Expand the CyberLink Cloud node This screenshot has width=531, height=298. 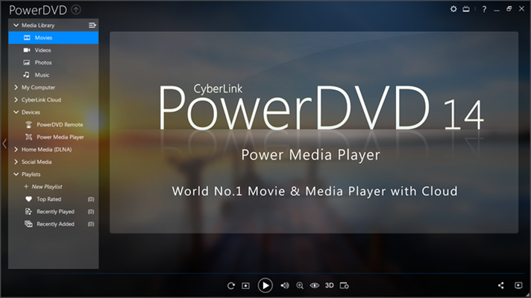16,100
